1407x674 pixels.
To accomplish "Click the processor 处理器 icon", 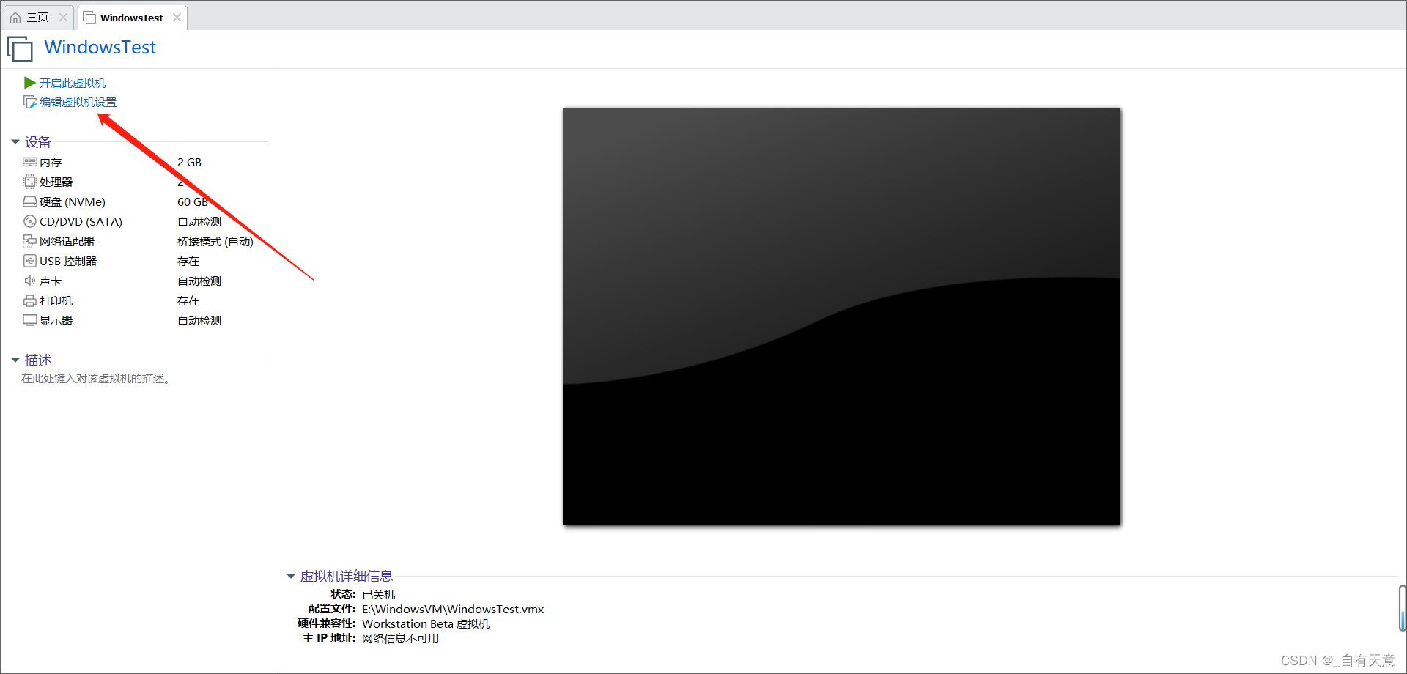I will 30,182.
